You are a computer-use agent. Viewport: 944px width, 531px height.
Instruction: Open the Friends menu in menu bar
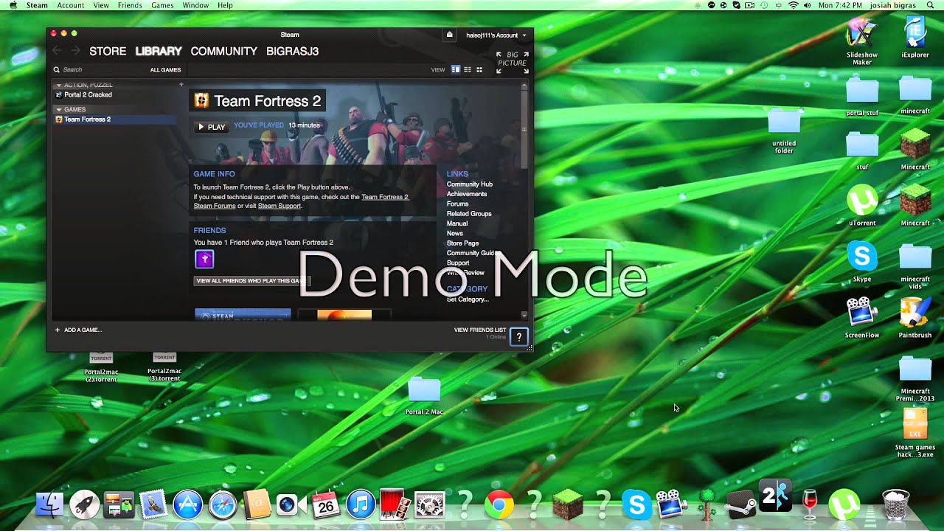point(130,5)
